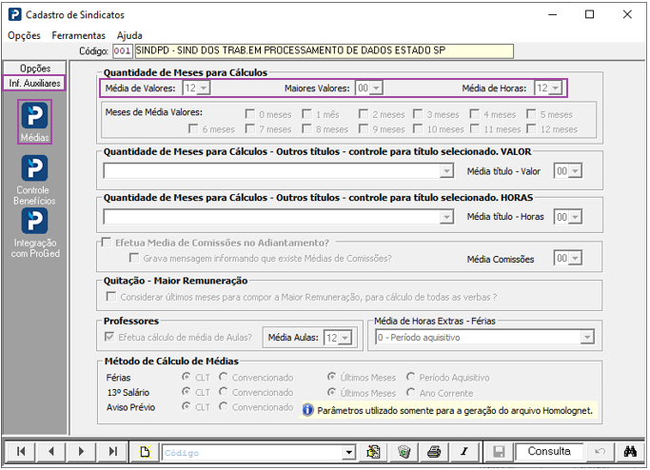The image size is (650, 470).
Task: Click the new record document icon
Action: click(145, 451)
